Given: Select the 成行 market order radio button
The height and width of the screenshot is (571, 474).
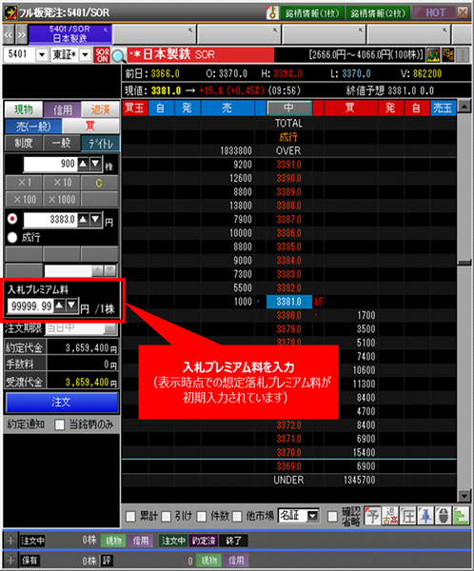Looking at the screenshot, I should tap(12, 237).
